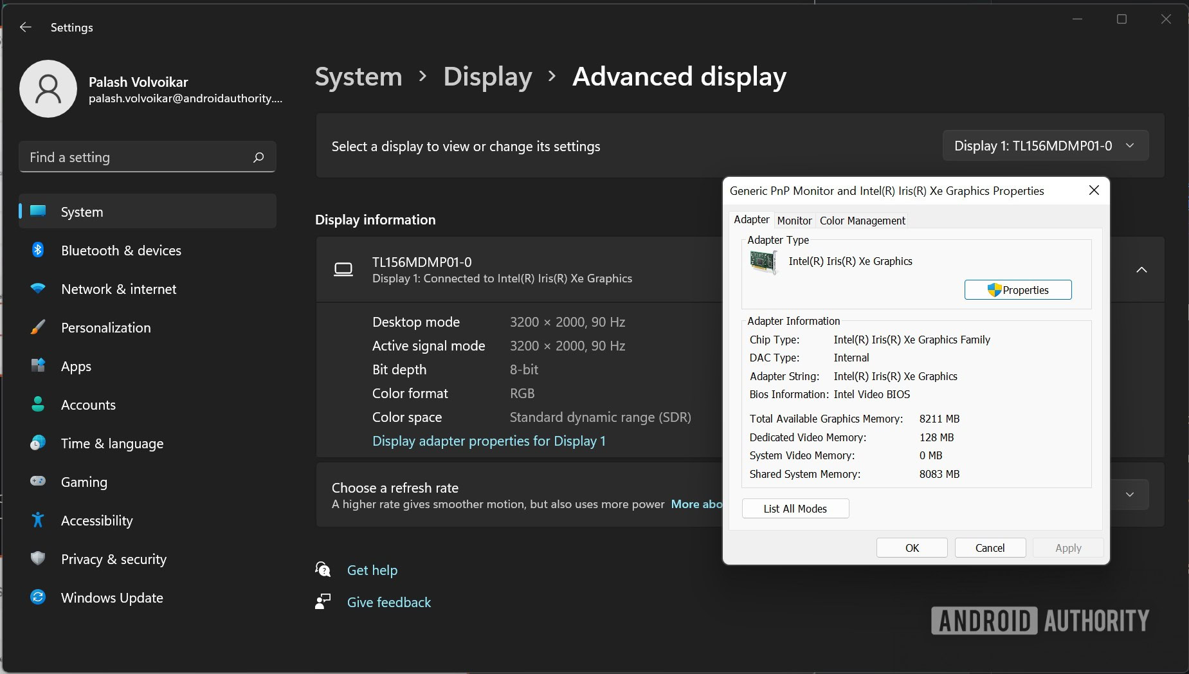Click the Total Available Graphics Memory value 8211 MB

coord(939,419)
